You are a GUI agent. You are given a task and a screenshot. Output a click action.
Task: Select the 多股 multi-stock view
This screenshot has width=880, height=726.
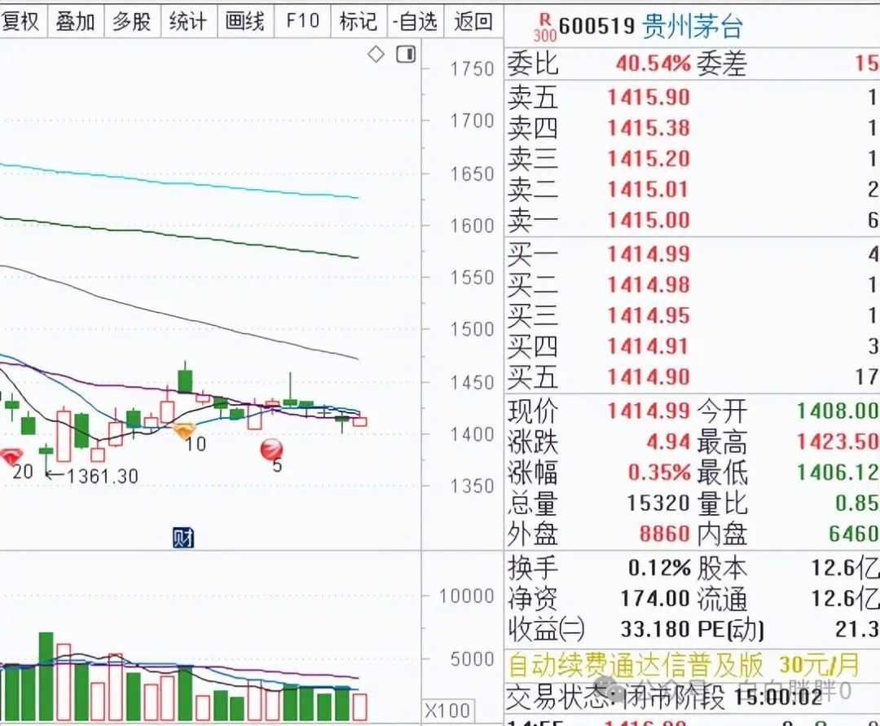click(x=132, y=21)
